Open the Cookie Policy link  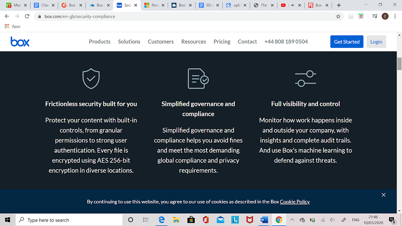click(x=295, y=202)
